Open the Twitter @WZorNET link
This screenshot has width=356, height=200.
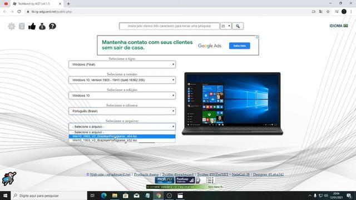pyautogui.click(x=212, y=174)
